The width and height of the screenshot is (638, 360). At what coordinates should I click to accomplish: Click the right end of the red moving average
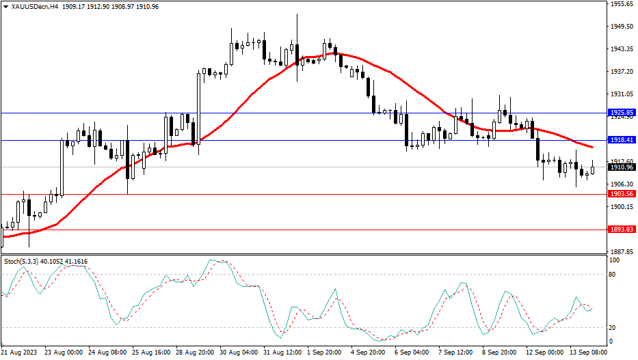592,147
